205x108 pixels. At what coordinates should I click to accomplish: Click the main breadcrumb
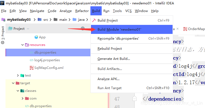tap(63, 20)
